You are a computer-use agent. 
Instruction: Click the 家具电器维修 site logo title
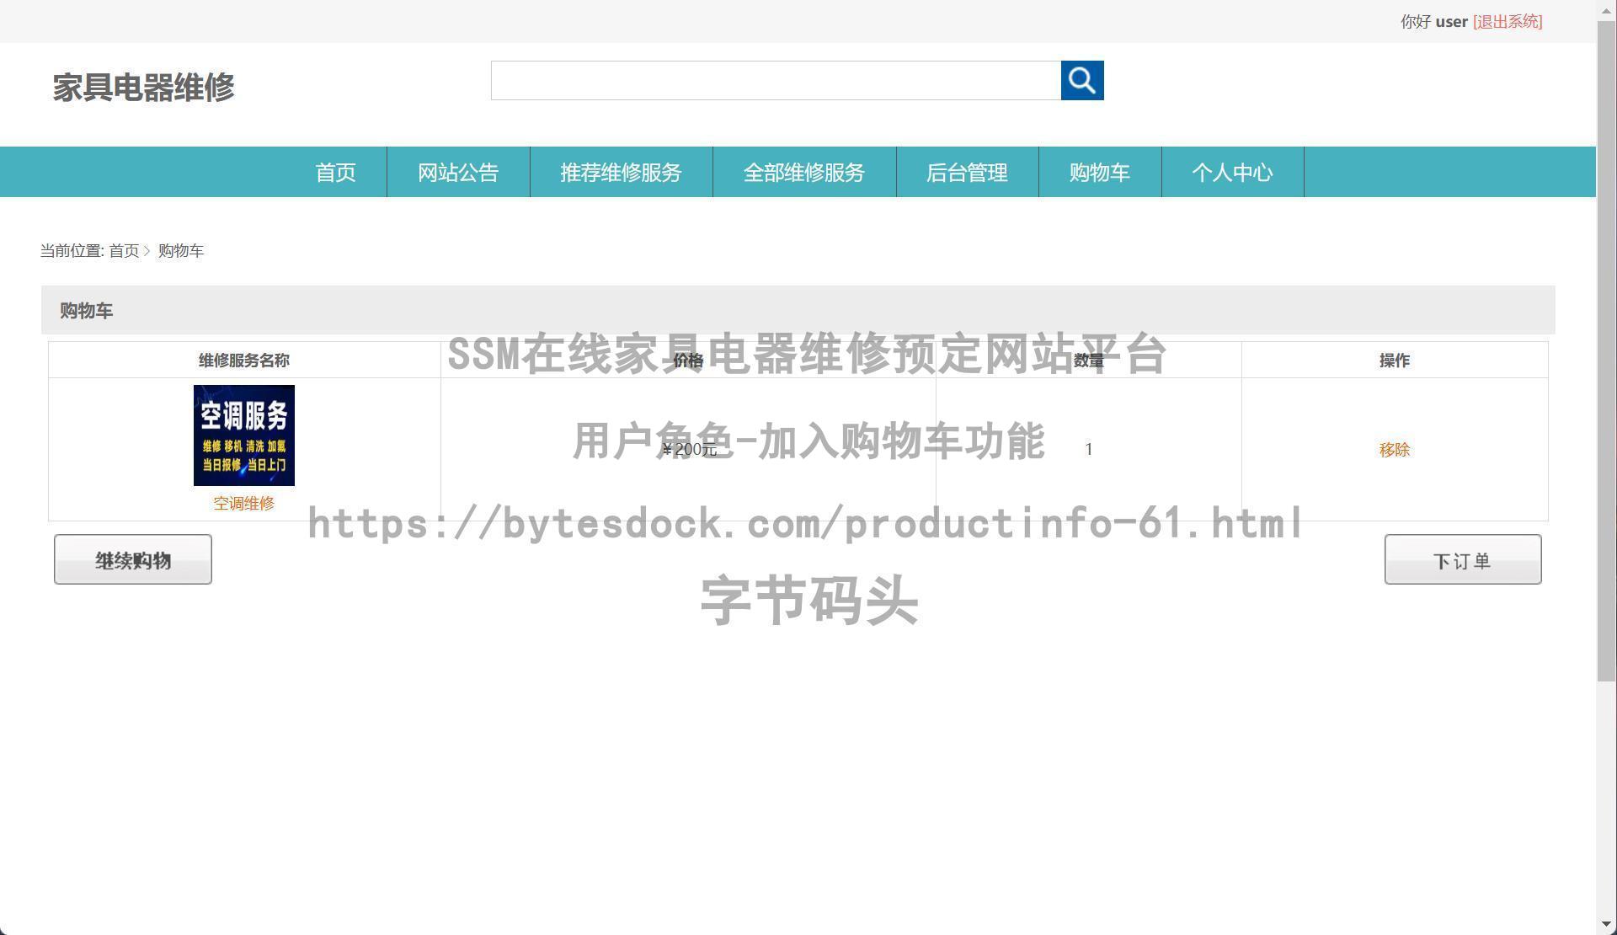(x=143, y=88)
